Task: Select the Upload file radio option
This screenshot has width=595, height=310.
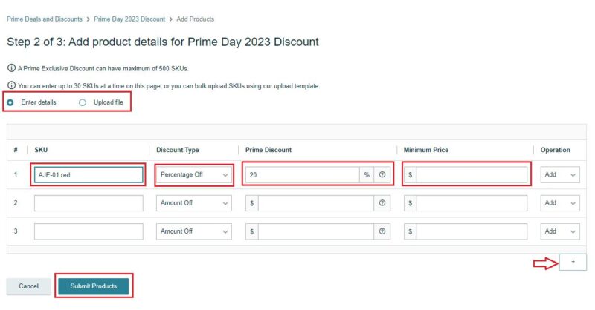Action: (83, 102)
